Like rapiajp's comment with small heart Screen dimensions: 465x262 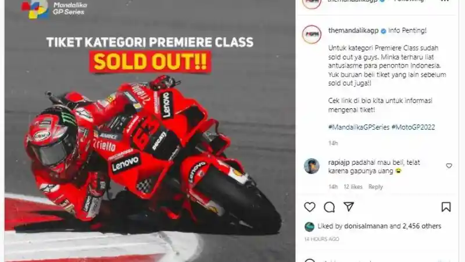(x=449, y=166)
